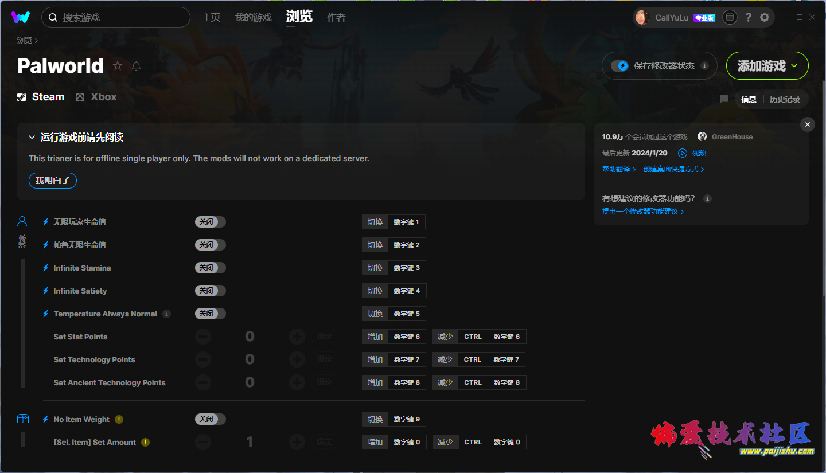
Task: Close the info side panel
Action: (x=808, y=124)
